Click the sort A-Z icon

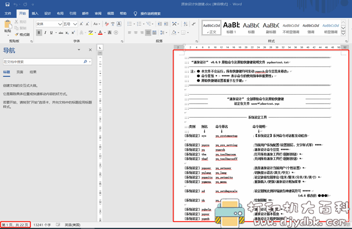pos(186,24)
